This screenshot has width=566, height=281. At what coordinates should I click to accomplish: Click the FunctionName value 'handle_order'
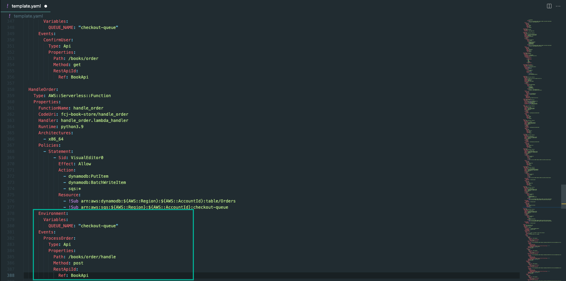tap(88, 108)
